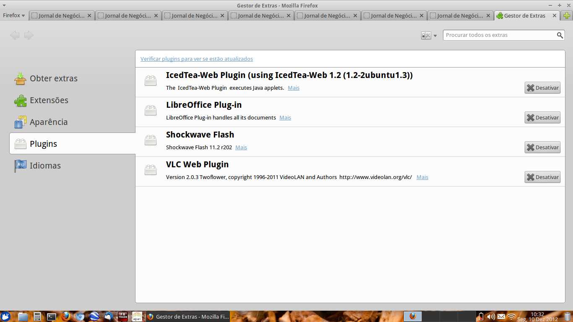The width and height of the screenshot is (573, 322).
Task: Click the IcedTea-Web Plugin brick icon
Action: coord(151,81)
